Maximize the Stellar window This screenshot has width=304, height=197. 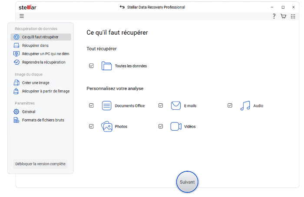(x=283, y=7)
